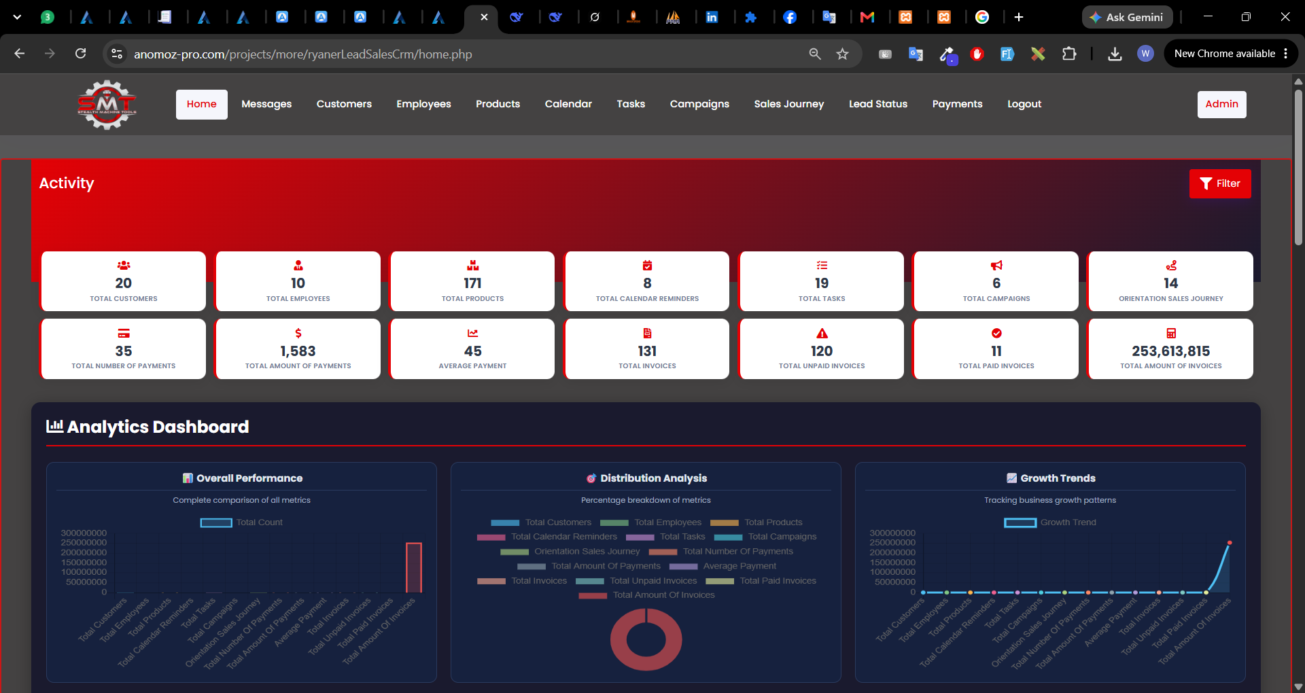Toggle Total Tasks legend item

[x=665, y=537]
